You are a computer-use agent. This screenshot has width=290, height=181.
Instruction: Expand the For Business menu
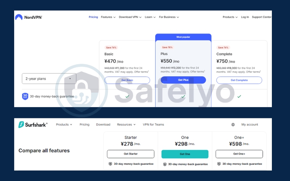(x=169, y=17)
